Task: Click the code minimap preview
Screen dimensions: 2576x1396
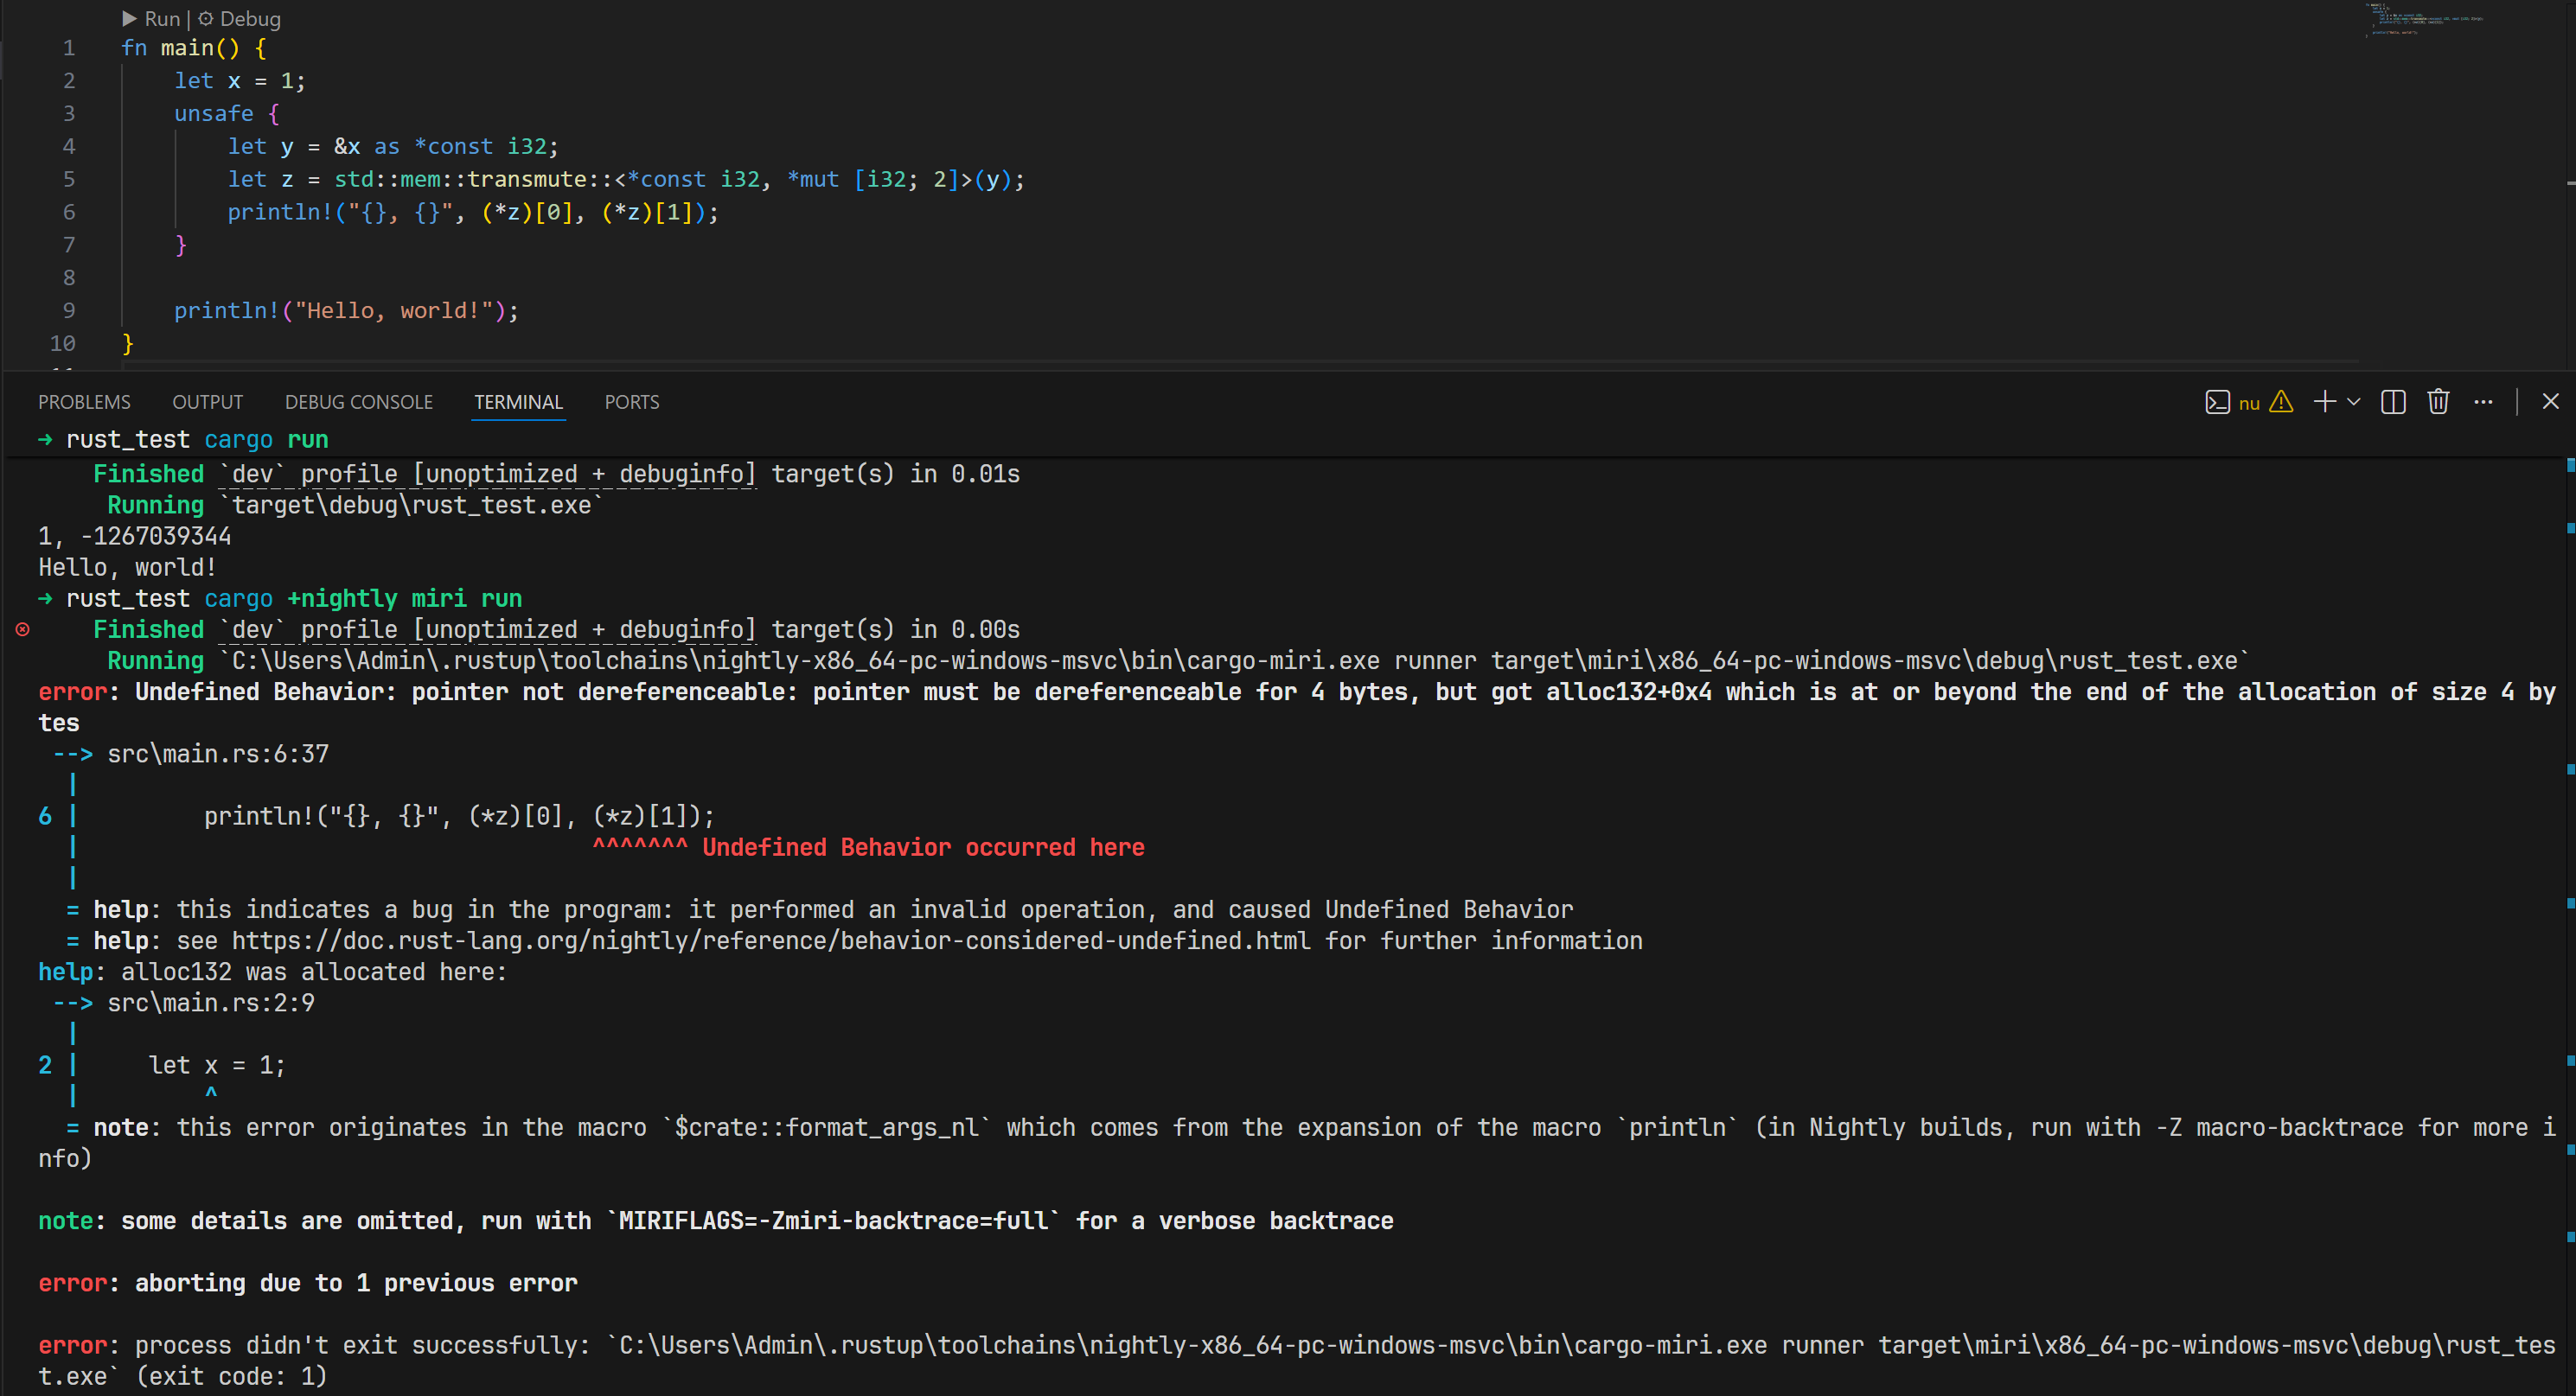Action: pos(2424,20)
